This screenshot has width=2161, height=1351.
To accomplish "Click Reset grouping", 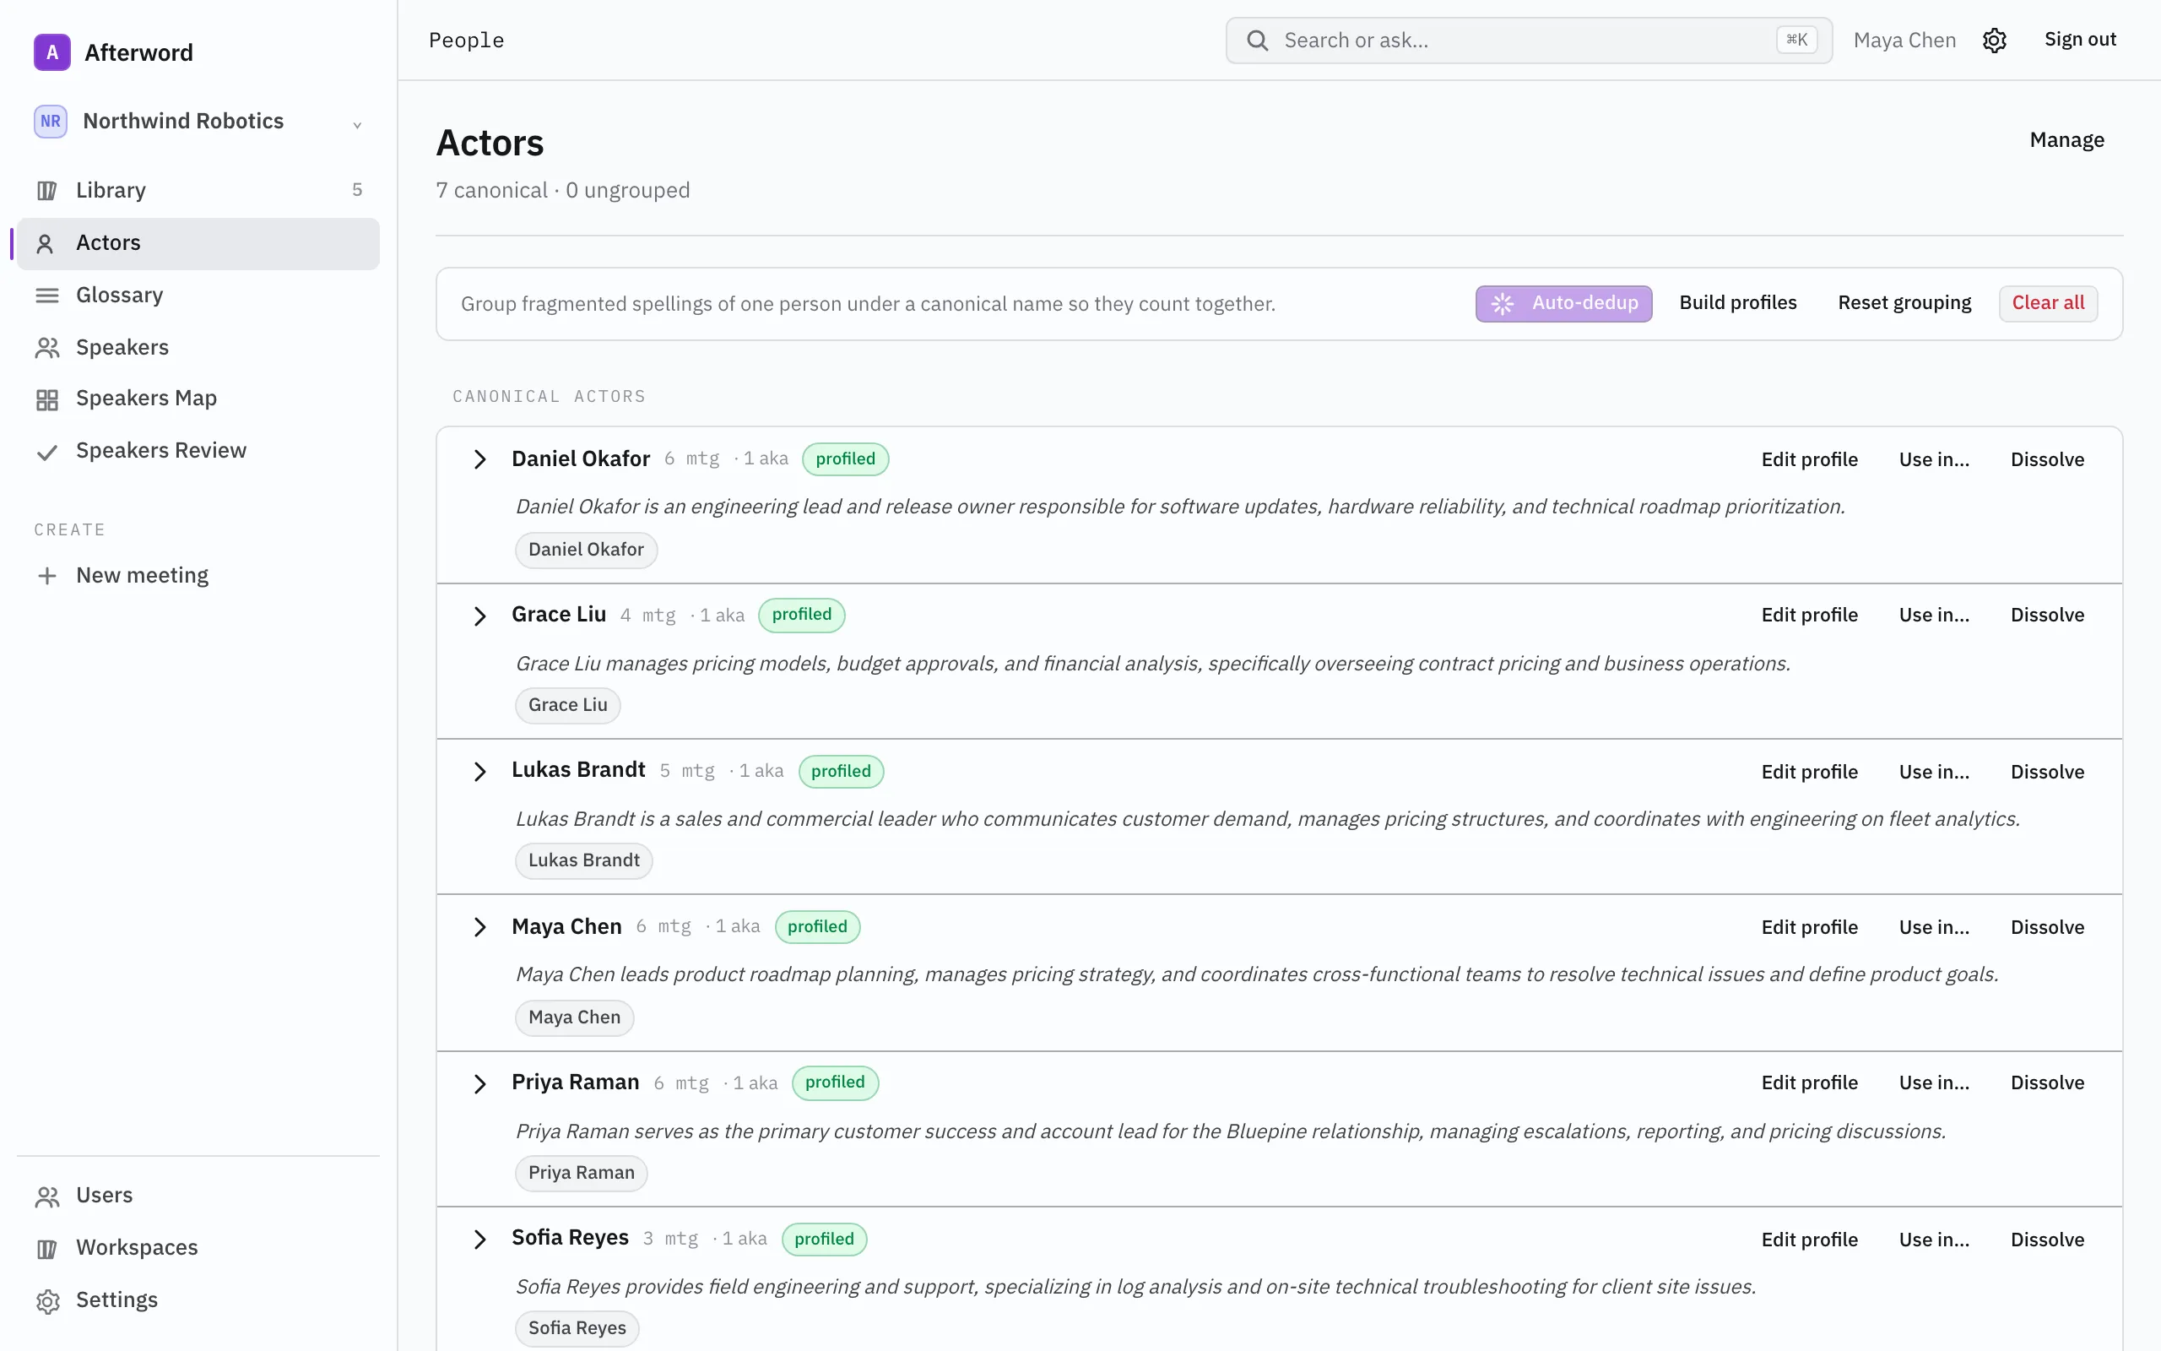I will (1904, 303).
